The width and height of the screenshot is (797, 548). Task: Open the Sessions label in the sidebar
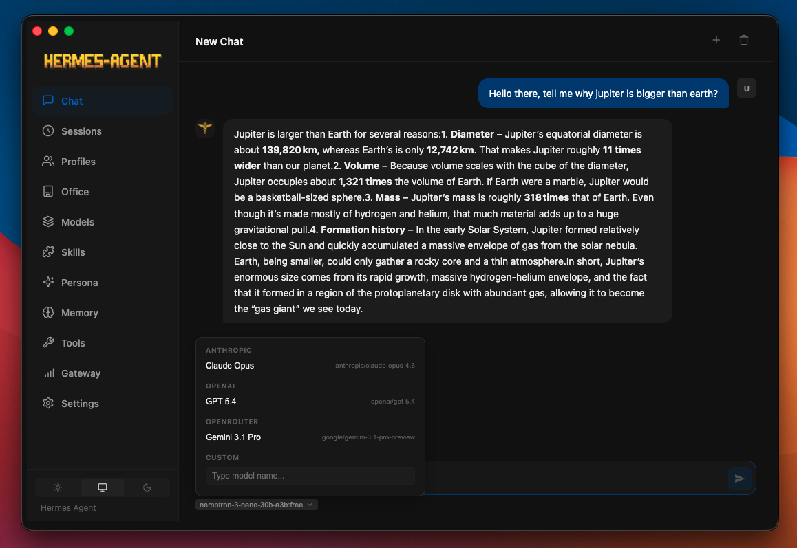pos(81,131)
